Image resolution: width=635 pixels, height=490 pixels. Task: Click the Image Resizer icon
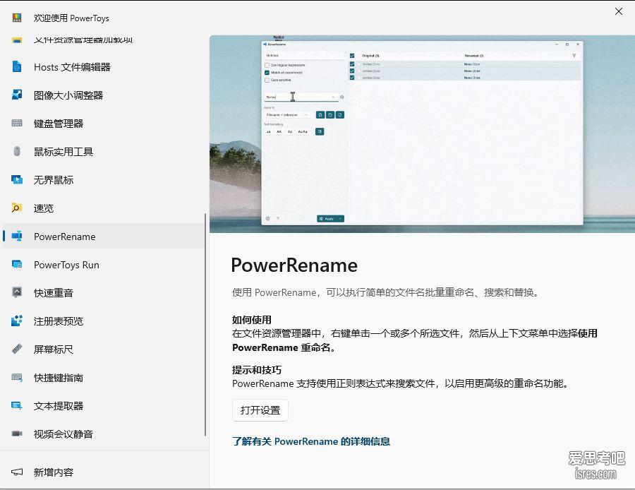(17, 95)
